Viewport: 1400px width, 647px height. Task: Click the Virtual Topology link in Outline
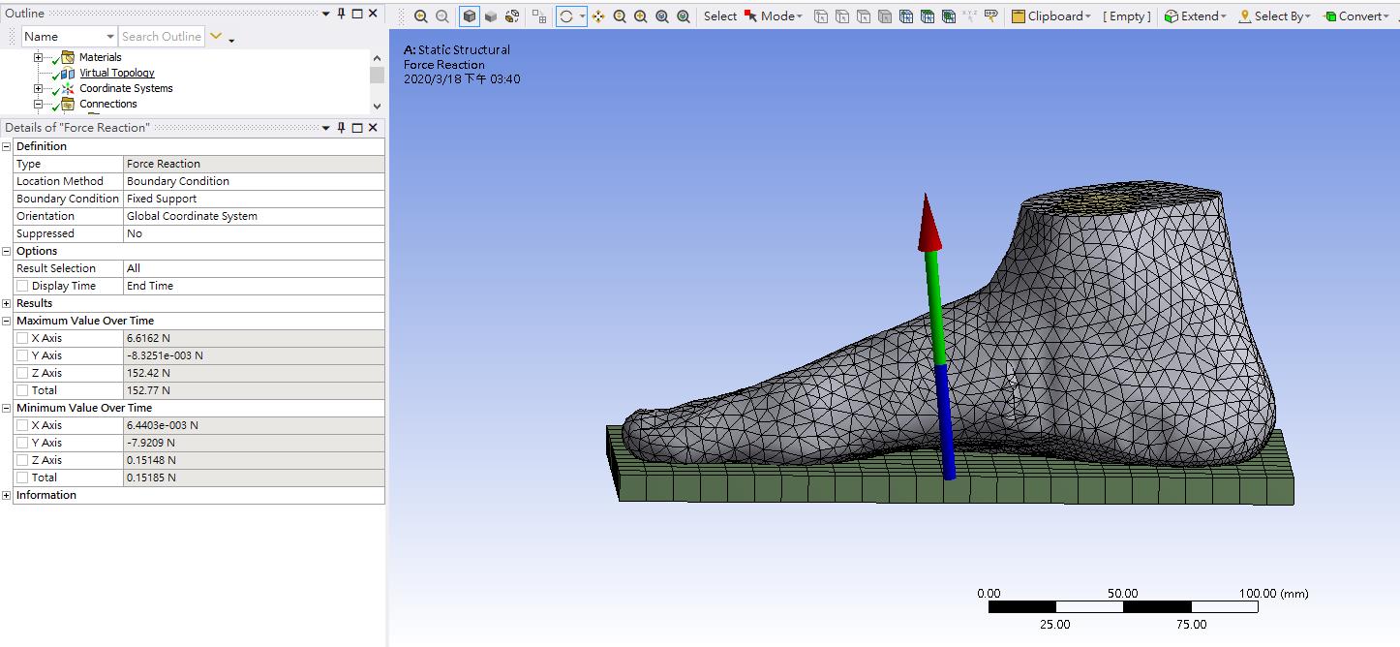(x=116, y=73)
